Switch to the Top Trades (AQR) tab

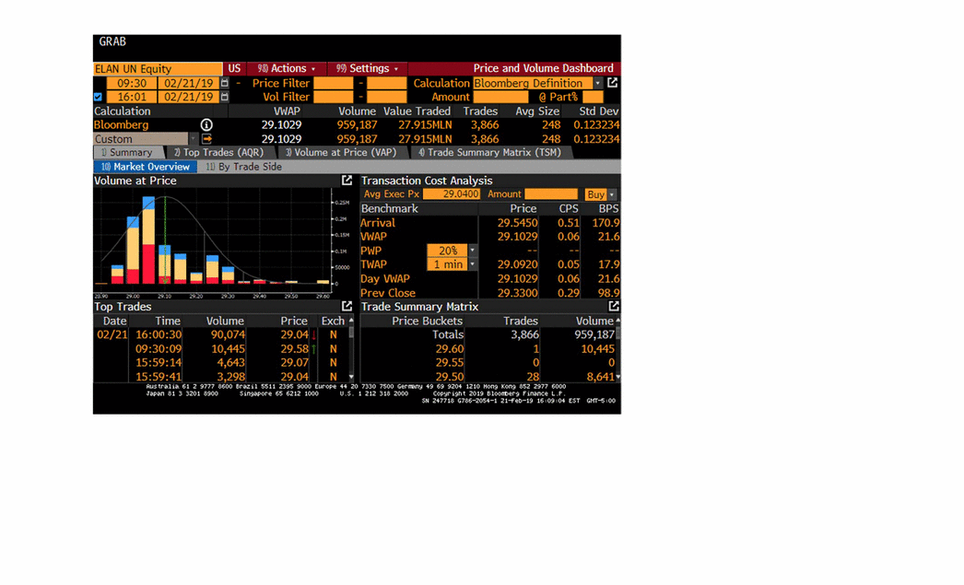tap(219, 153)
